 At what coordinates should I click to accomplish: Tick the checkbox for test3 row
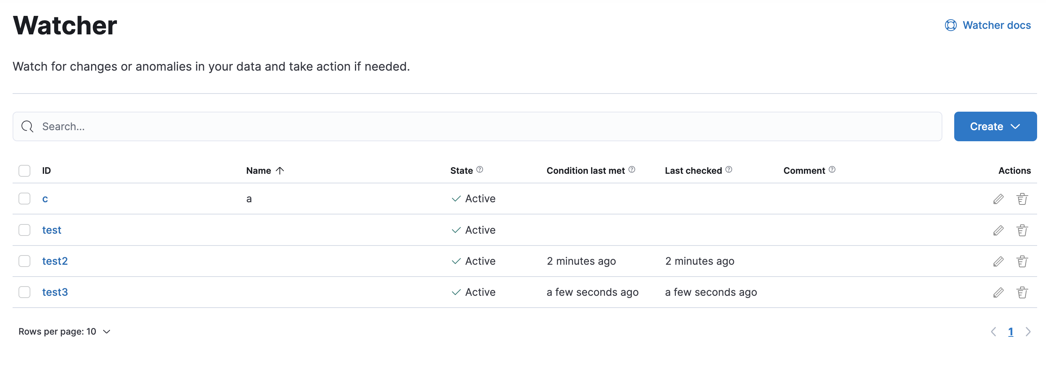24,292
